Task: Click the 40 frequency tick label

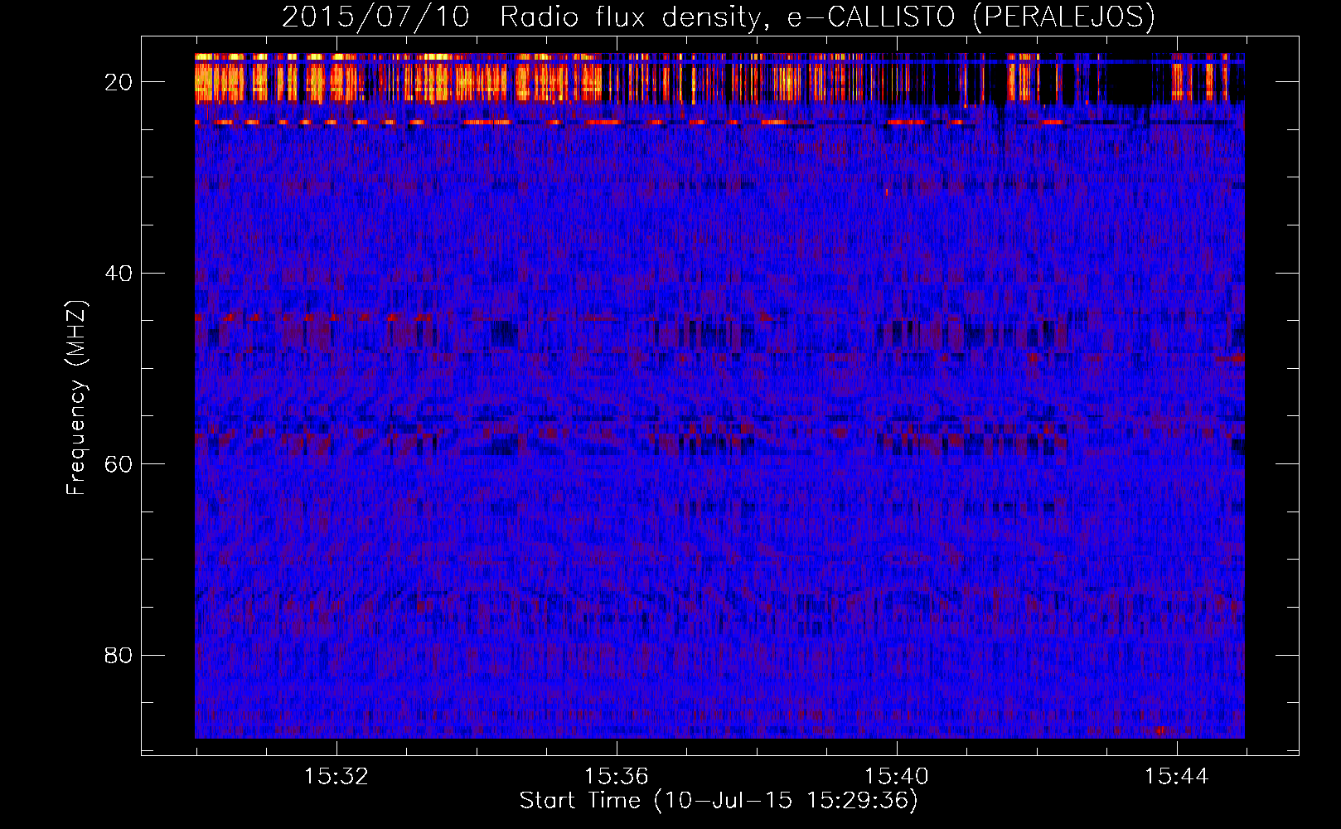Action: click(x=119, y=274)
